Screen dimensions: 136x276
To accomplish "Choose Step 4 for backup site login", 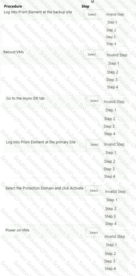I will coord(111,44).
